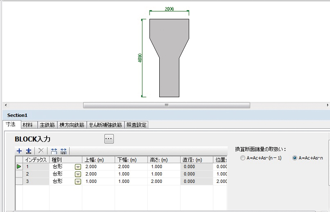The image size is (330, 212).
Task: Switch to 寸法 tab
Action: point(12,124)
